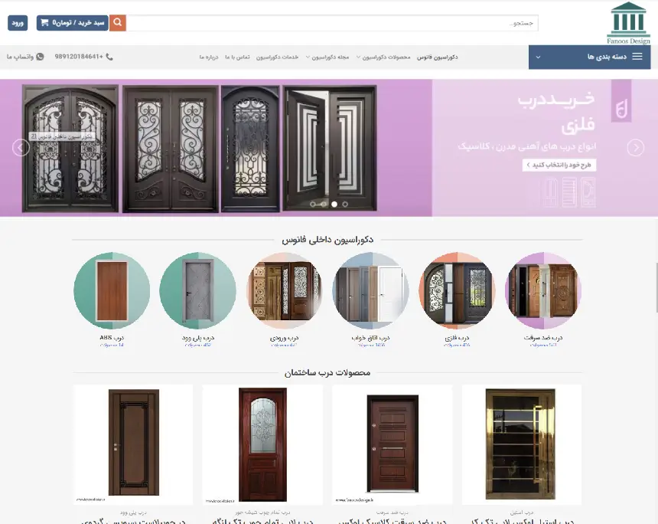Image resolution: width=658 pixels, height=524 pixels.
Task: Open the خدمات دکوراسیون menu item
Action: [x=278, y=57]
